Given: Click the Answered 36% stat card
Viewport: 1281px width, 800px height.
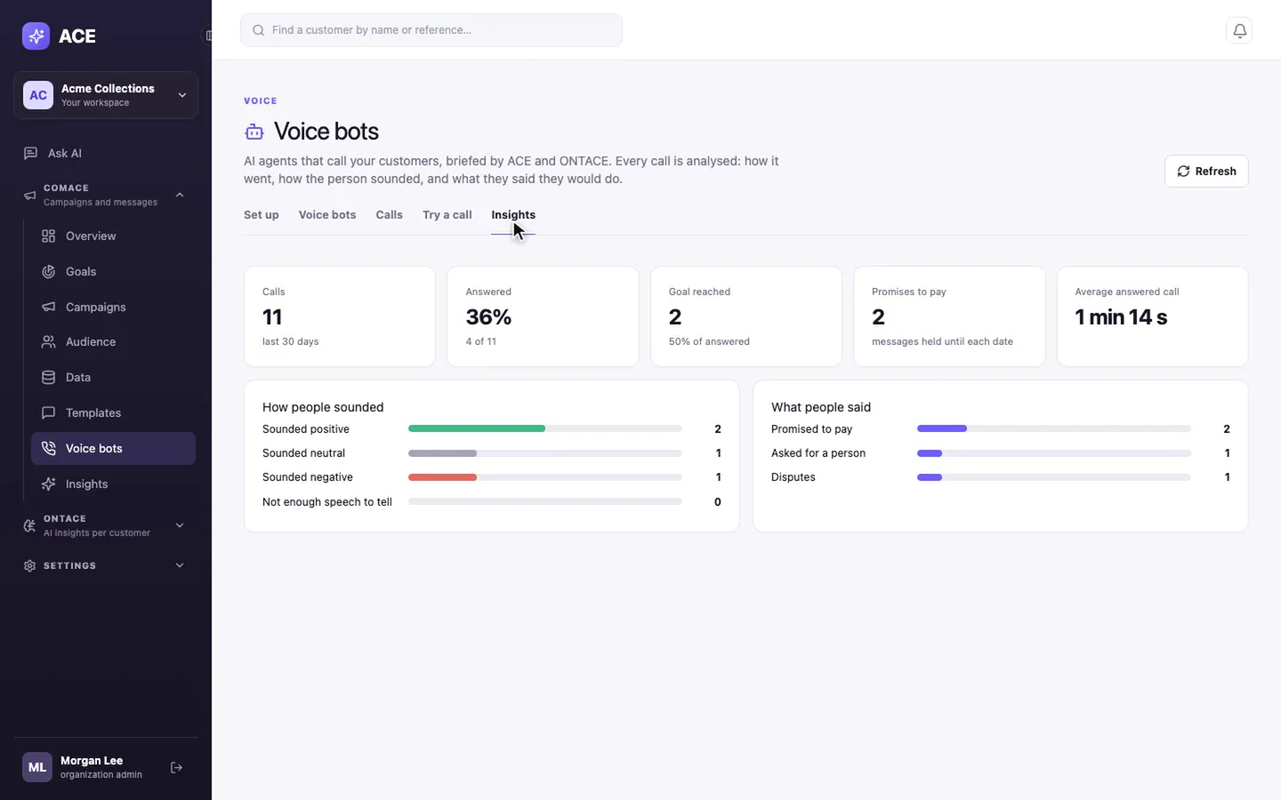Looking at the screenshot, I should [543, 316].
